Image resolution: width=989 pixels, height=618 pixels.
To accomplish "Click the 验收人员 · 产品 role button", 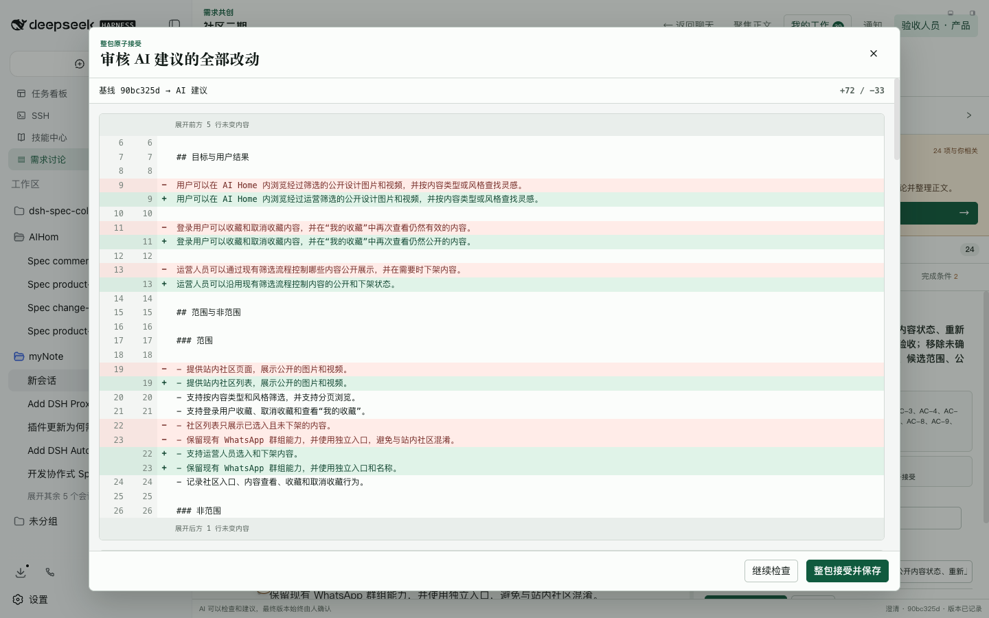I will [935, 25].
